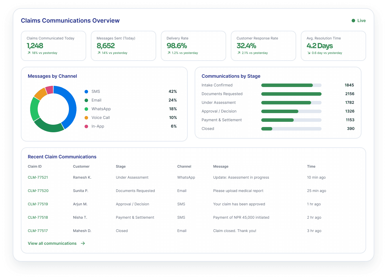Select the Customer Response Rate value 32.4%
This screenshot has width=387, height=279.
tap(247, 46)
